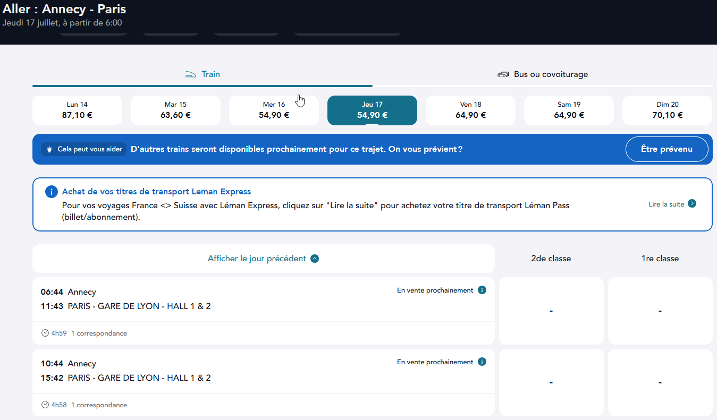
Task: Open info icon for the 06:44 Annecy train
Action: point(482,290)
